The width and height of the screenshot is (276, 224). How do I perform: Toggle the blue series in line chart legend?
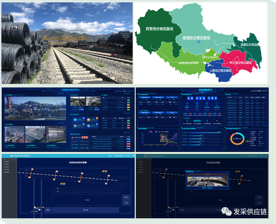(156, 132)
